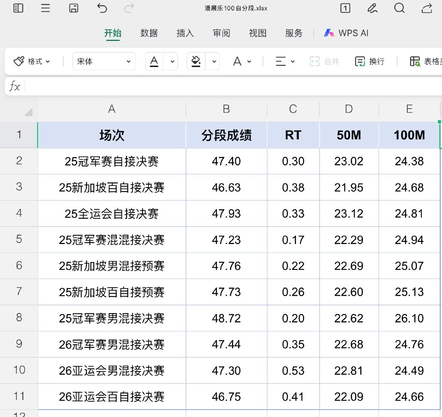The width and height of the screenshot is (442, 417).
Task: Click the WPS AI logo icon
Action: pos(329,33)
